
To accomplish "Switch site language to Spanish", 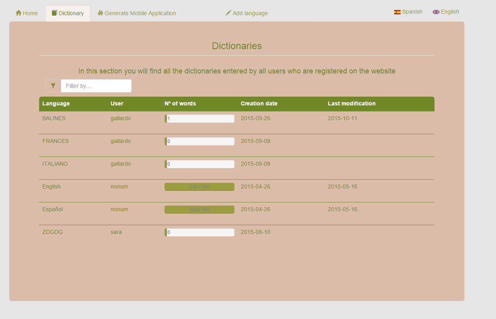I will [412, 12].
